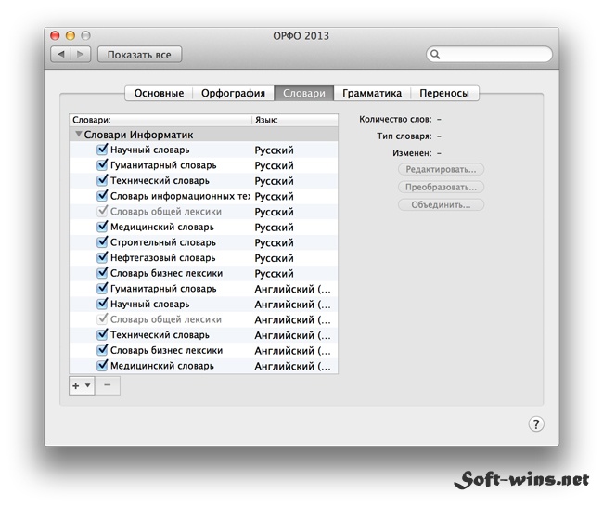Uncheck Russian Технический словарь checkbox

coord(102,180)
